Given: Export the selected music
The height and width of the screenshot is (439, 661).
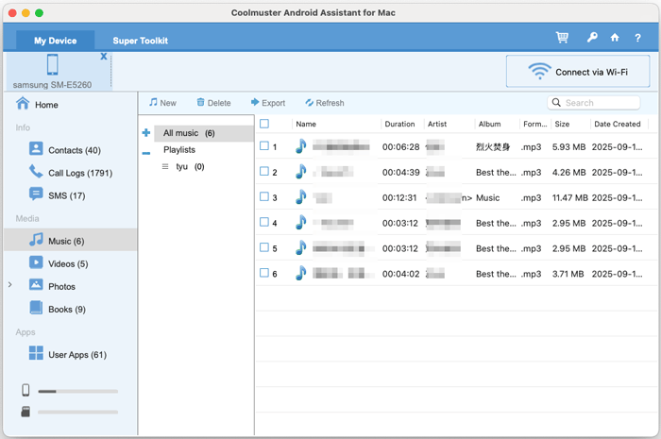Looking at the screenshot, I should point(268,103).
